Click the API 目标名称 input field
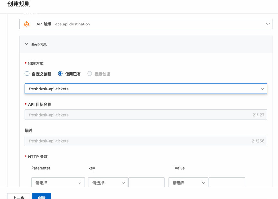This screenshot has height=199, width=278. pos(146,115)
